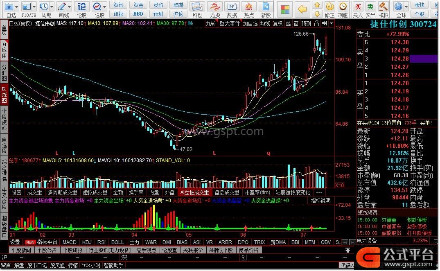
Task: Open the 龙虎 dragon-tiger list icon
Action: click(x=215, y=7)
